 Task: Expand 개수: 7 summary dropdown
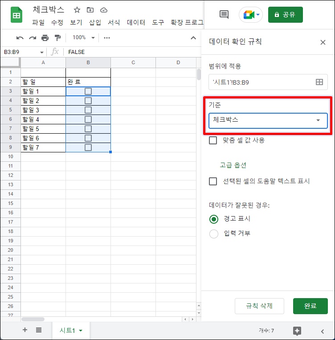[266, 331]
